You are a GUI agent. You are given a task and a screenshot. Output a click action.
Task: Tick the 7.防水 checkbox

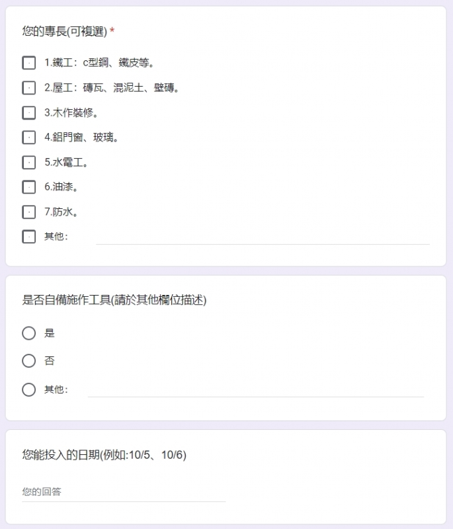point(28,212)
